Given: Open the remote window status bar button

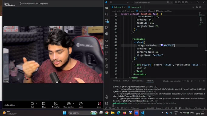Looking at the screenshot, I should [x=106, y=108].
